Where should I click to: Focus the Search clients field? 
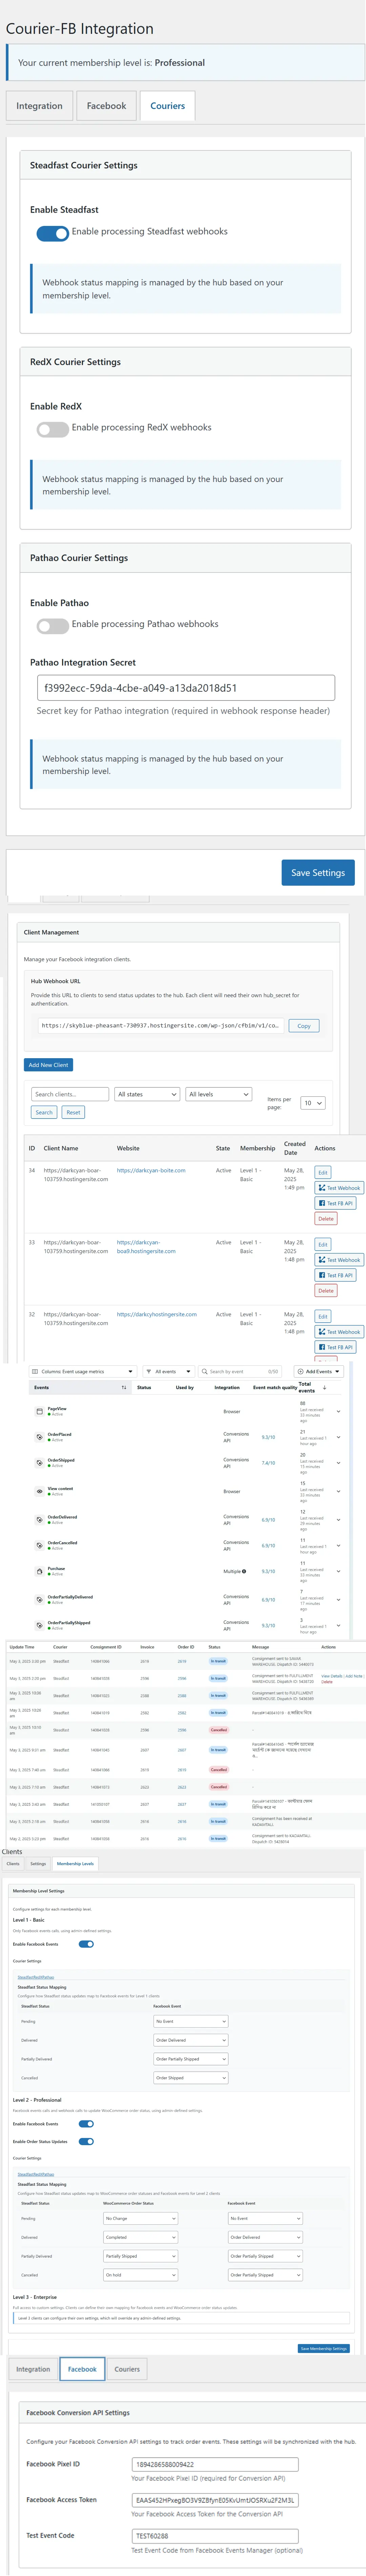coord(70,1094)
